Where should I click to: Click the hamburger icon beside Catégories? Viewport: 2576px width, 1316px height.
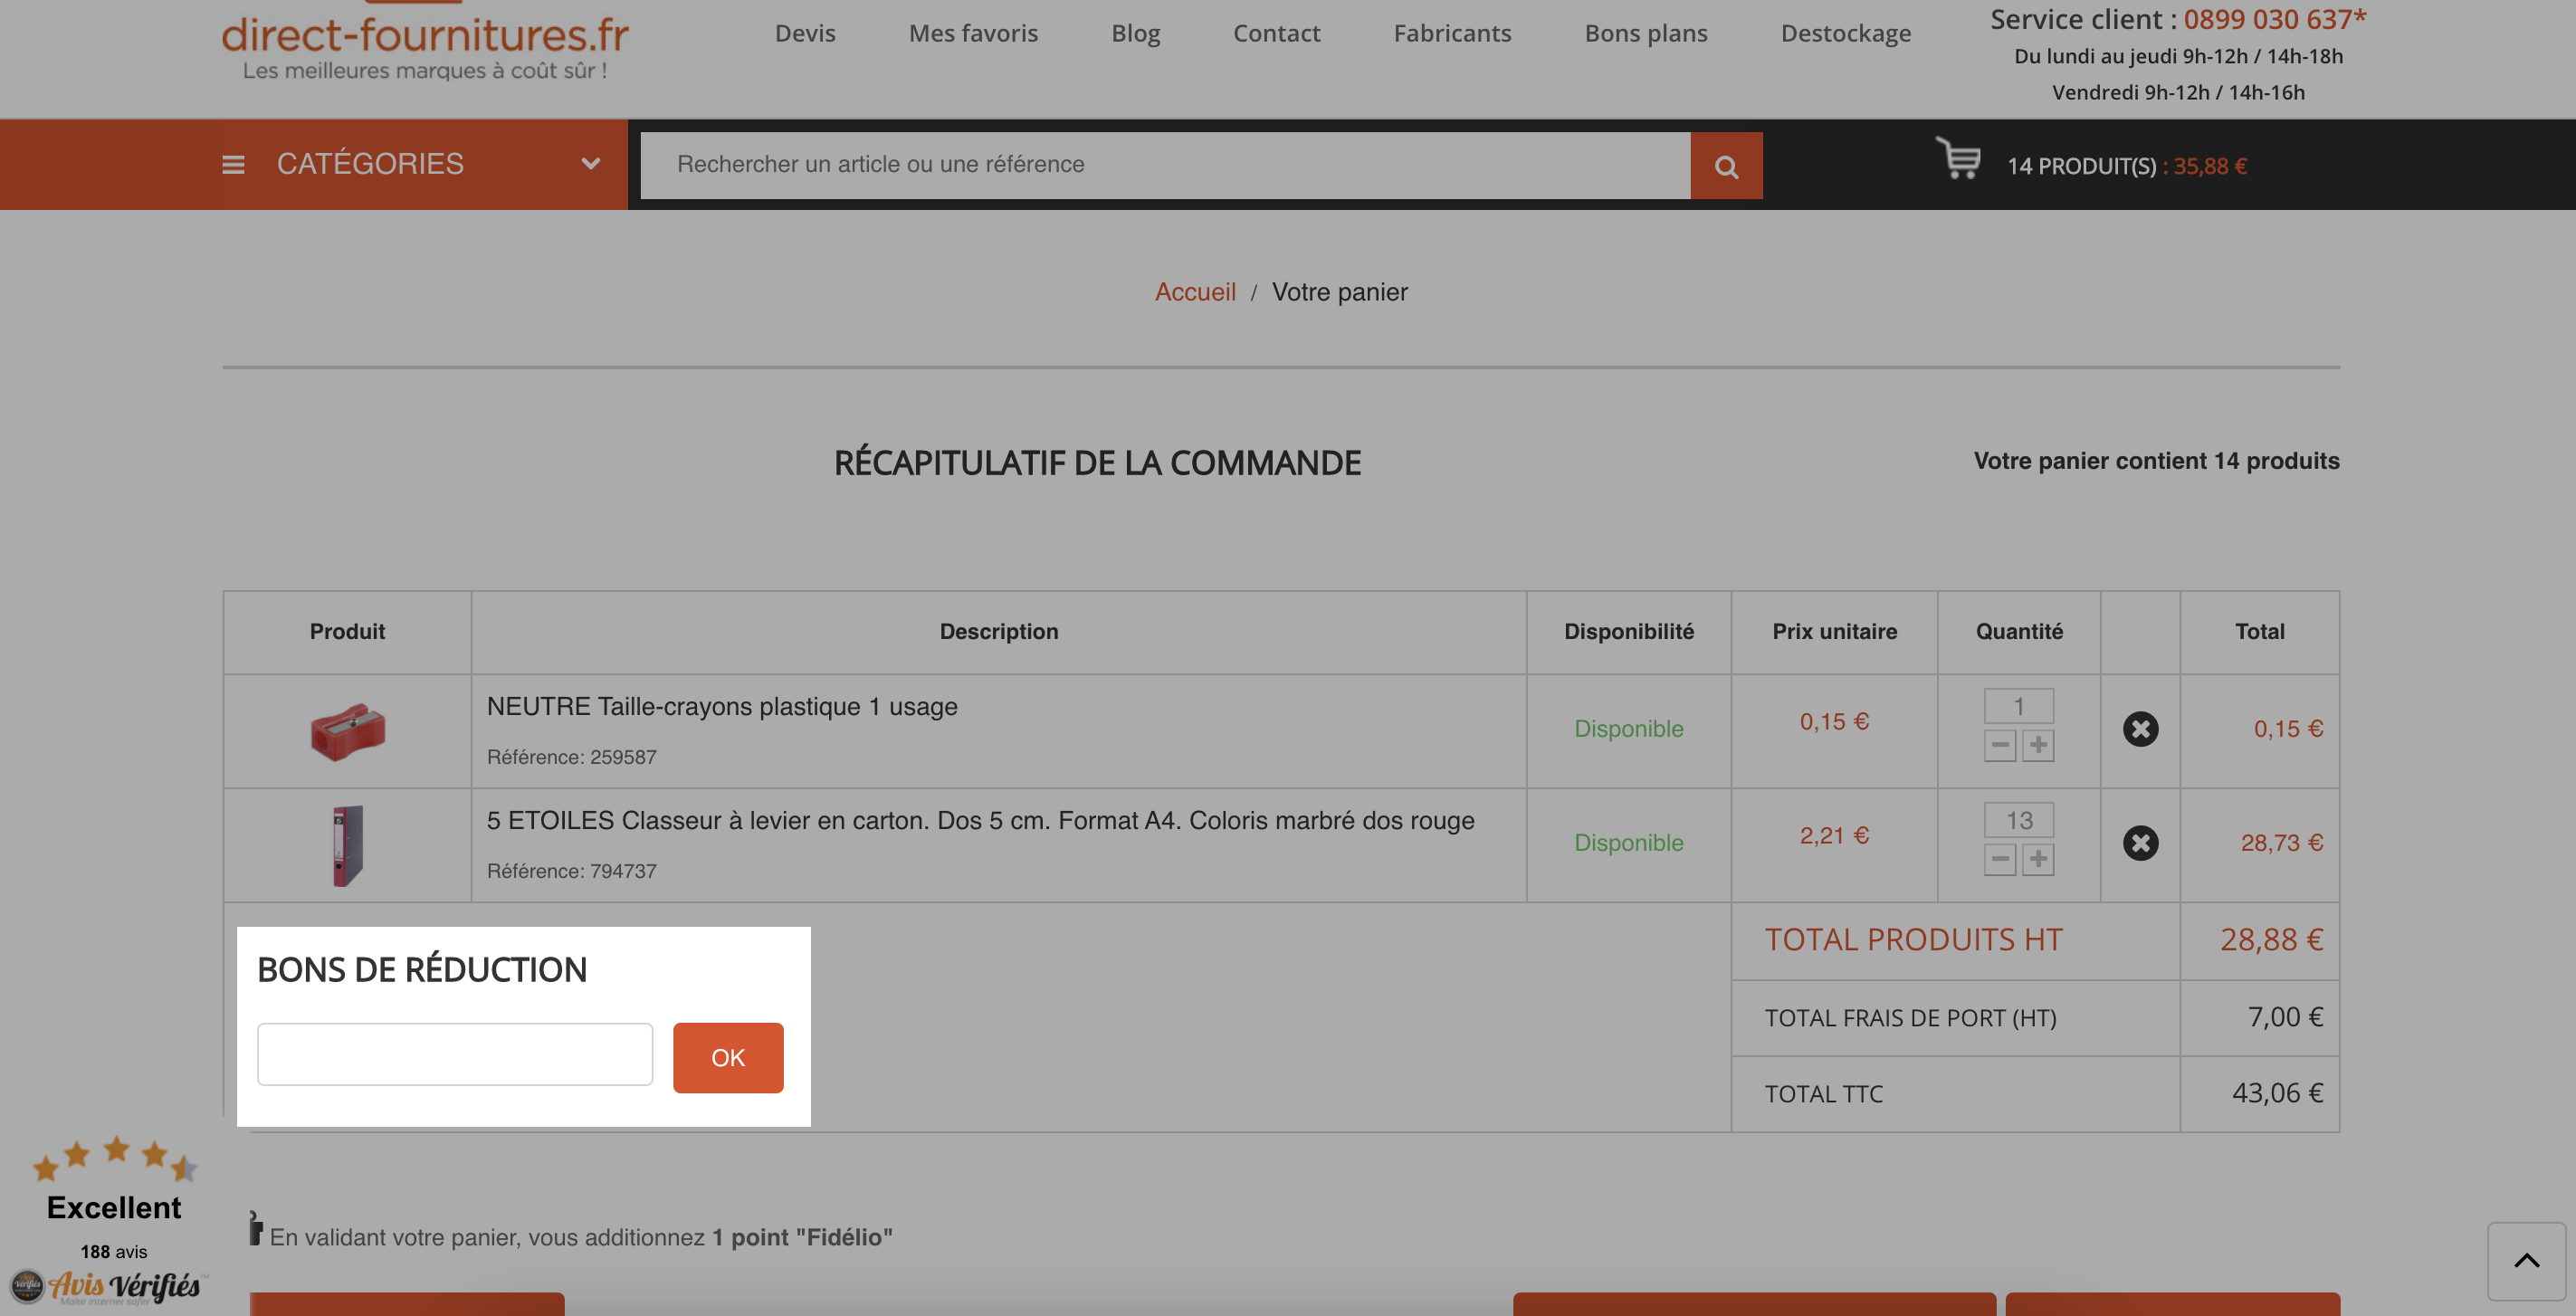click(x=233, y=165)
